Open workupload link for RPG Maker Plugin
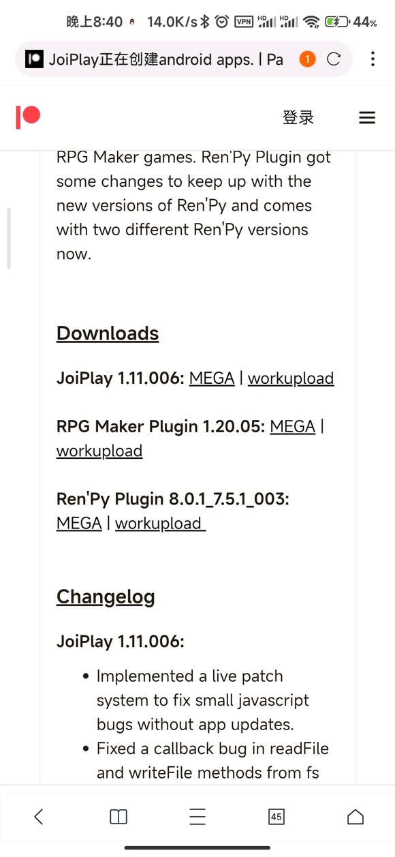 (x=99, y=451)
